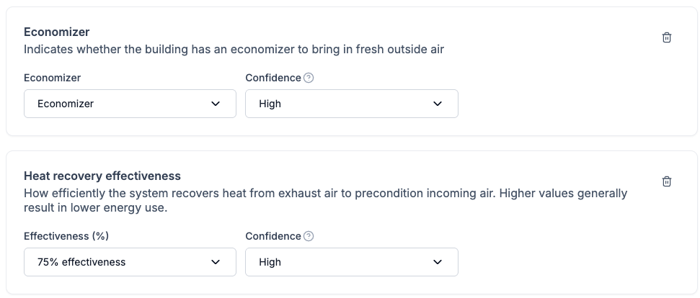Click Confidence label text in Heat recovery card
700x298 pixels.
273,236
